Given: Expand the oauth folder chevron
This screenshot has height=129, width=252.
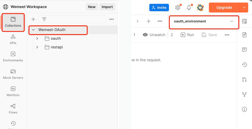Looking at the screenshot, I should tap(37, 38).
